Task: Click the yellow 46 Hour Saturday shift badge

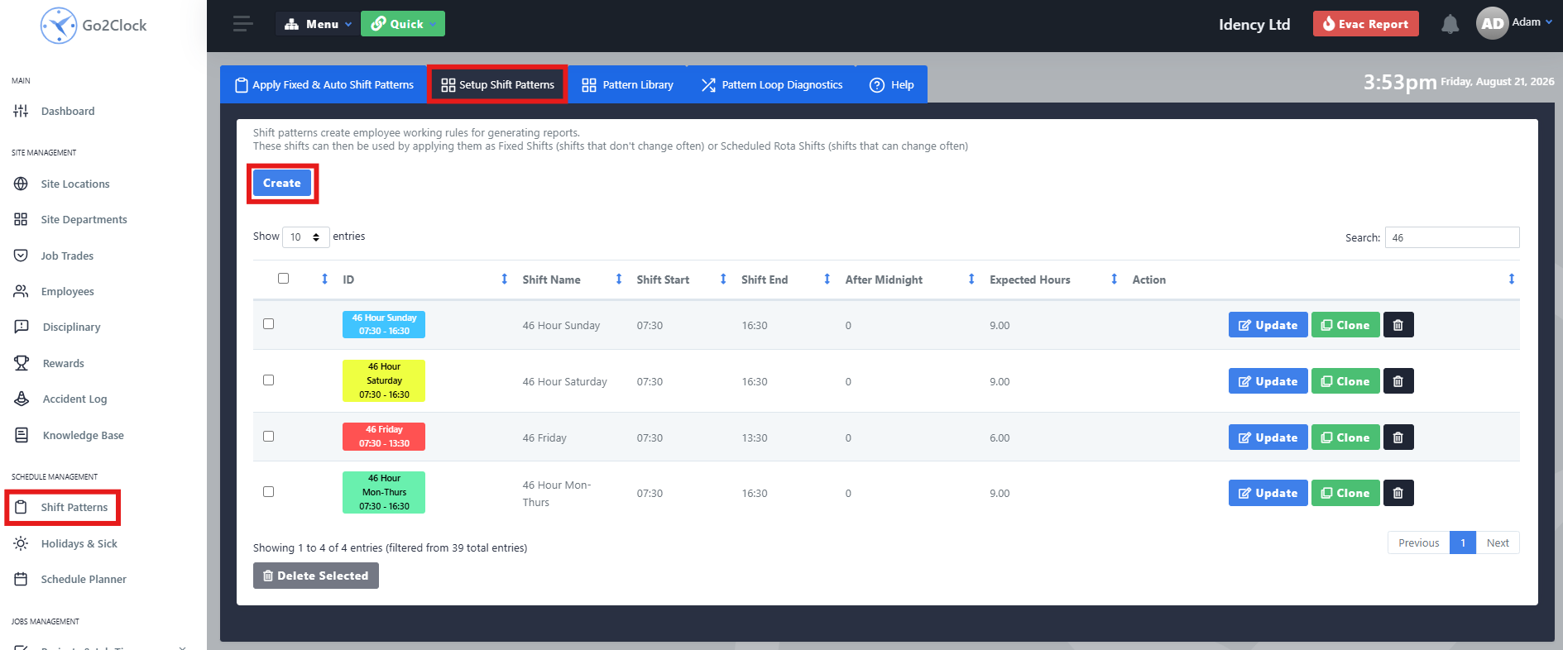Action: 384,380
